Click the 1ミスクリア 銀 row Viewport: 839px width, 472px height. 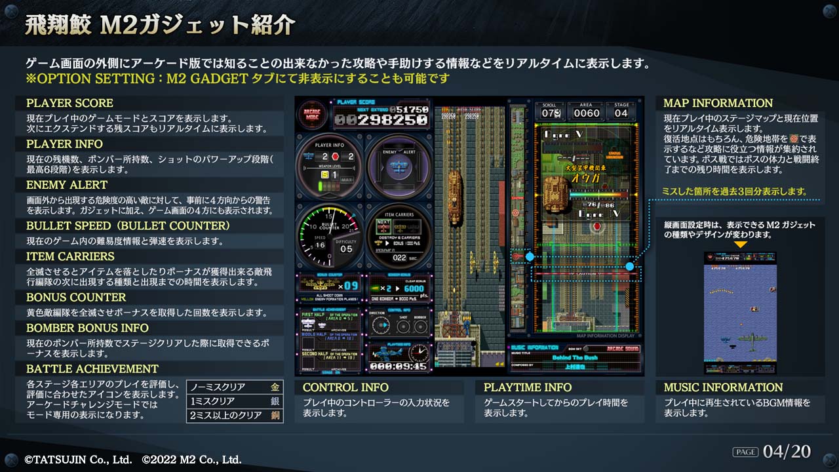point(235,401)
